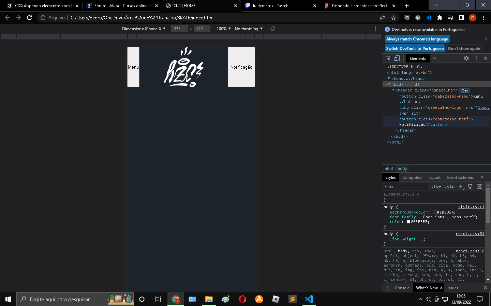This screenshot has width=491, height=306.
Task: Activate the DevTools inspect element picker
Action: click(x=388, y=58)
